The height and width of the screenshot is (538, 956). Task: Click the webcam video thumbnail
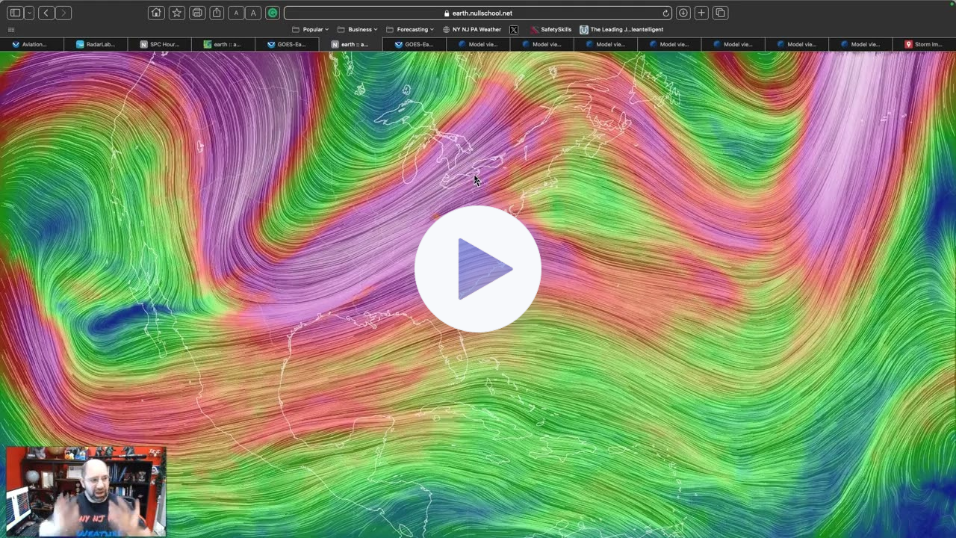click(x=86, y=492)
